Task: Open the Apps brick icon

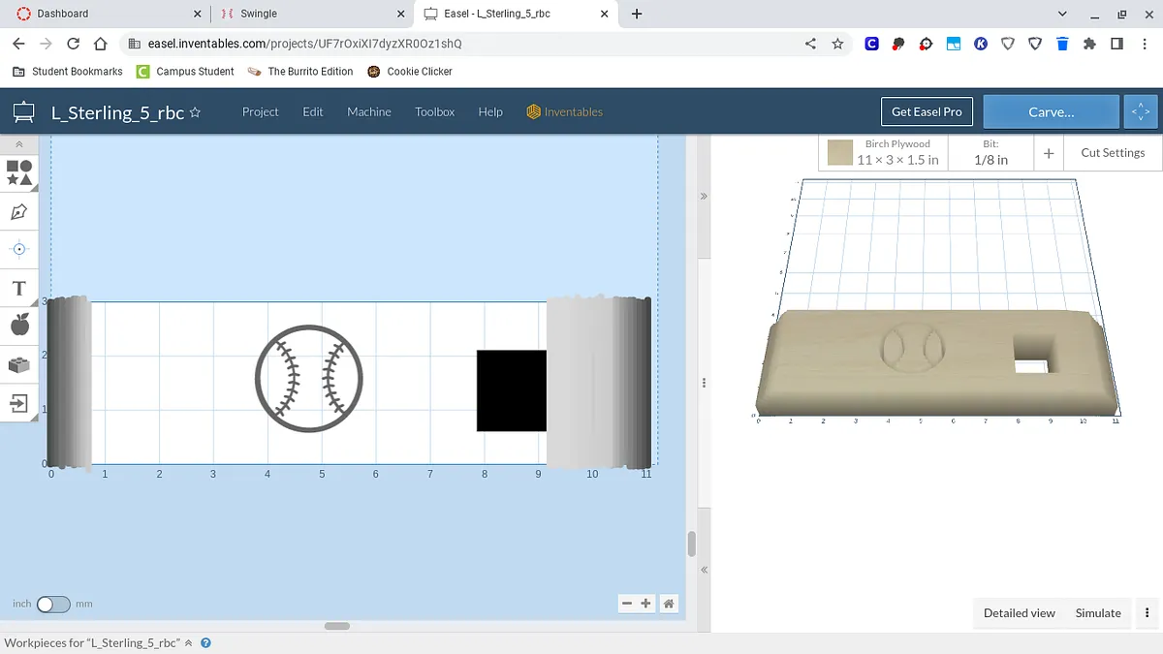Action: (18, 364)
